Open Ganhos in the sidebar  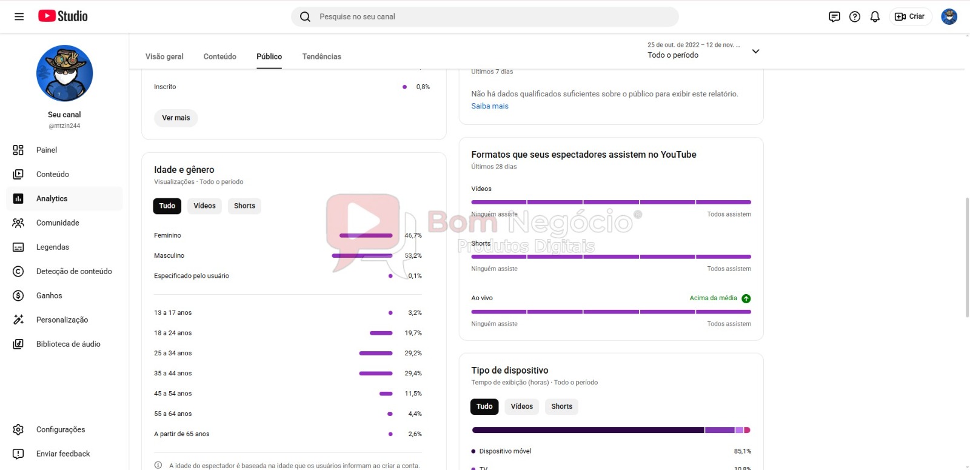tap(49, 295)
